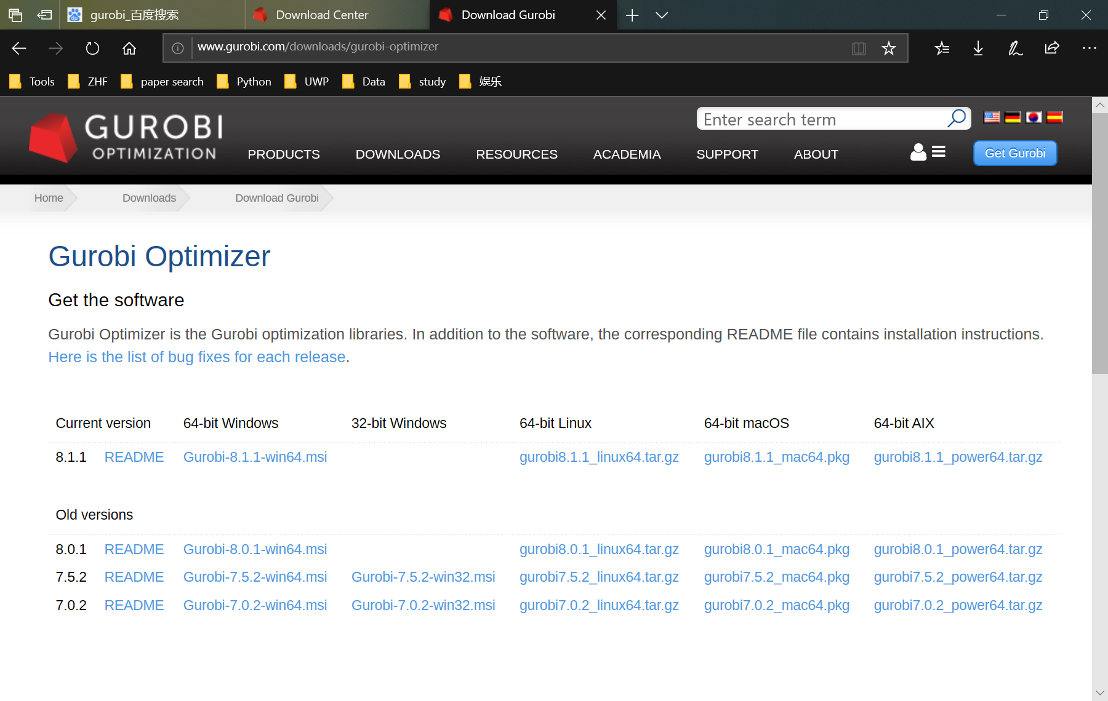
Task: Open the Downloads toolbar icon
Action: (978, 48)
